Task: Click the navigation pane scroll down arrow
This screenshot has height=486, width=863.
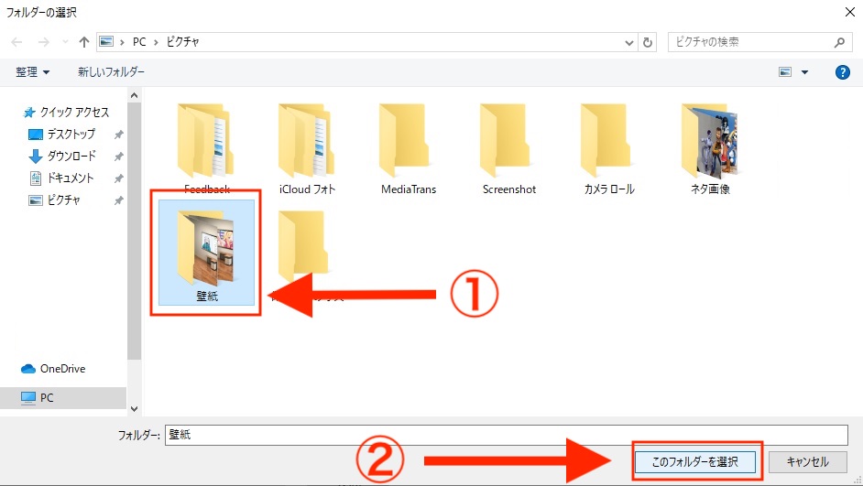Action: coord(135,409)
